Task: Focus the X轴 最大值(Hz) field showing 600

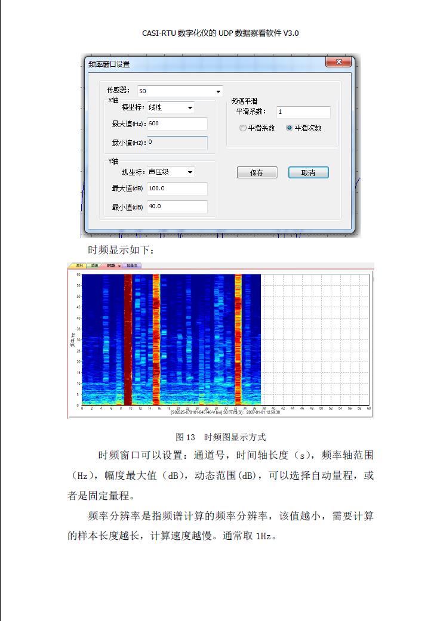Action: 177,124
